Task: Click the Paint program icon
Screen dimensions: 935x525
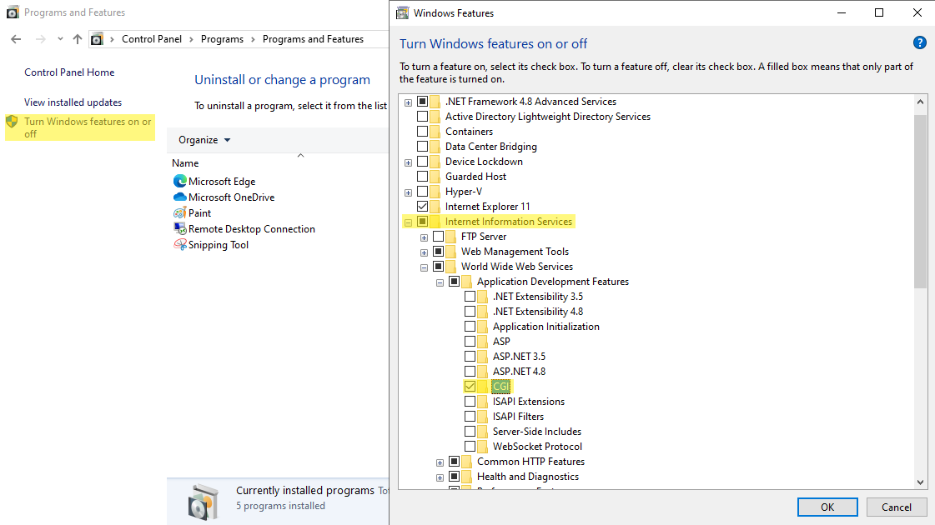Action: [179, 212]
